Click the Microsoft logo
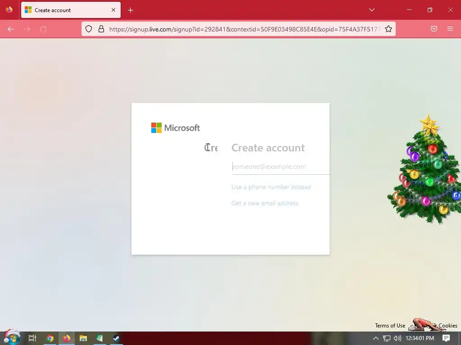Viewport: 461px width, 345px height. pyautogui.click(x=176, y=128)
